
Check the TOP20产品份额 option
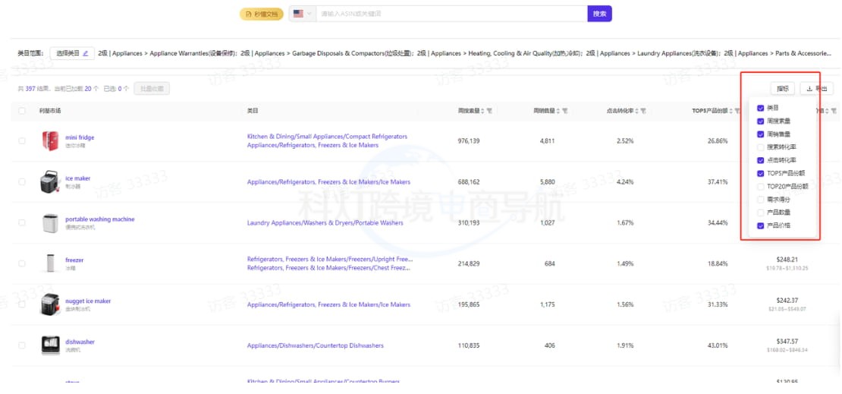[x=761, y=186]
